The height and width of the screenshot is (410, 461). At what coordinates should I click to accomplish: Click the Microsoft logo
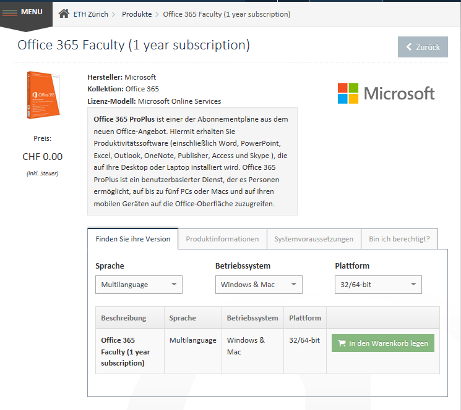click(x=386, y=94)
